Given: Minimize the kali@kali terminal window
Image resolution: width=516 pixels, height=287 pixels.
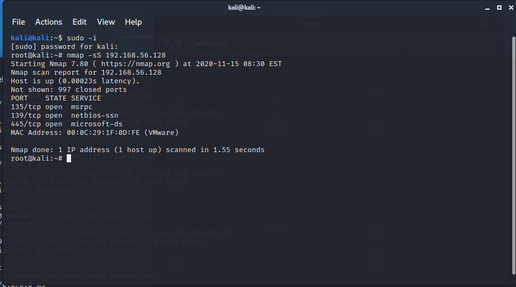Looking at the screenshot, I should pos(487,8).
